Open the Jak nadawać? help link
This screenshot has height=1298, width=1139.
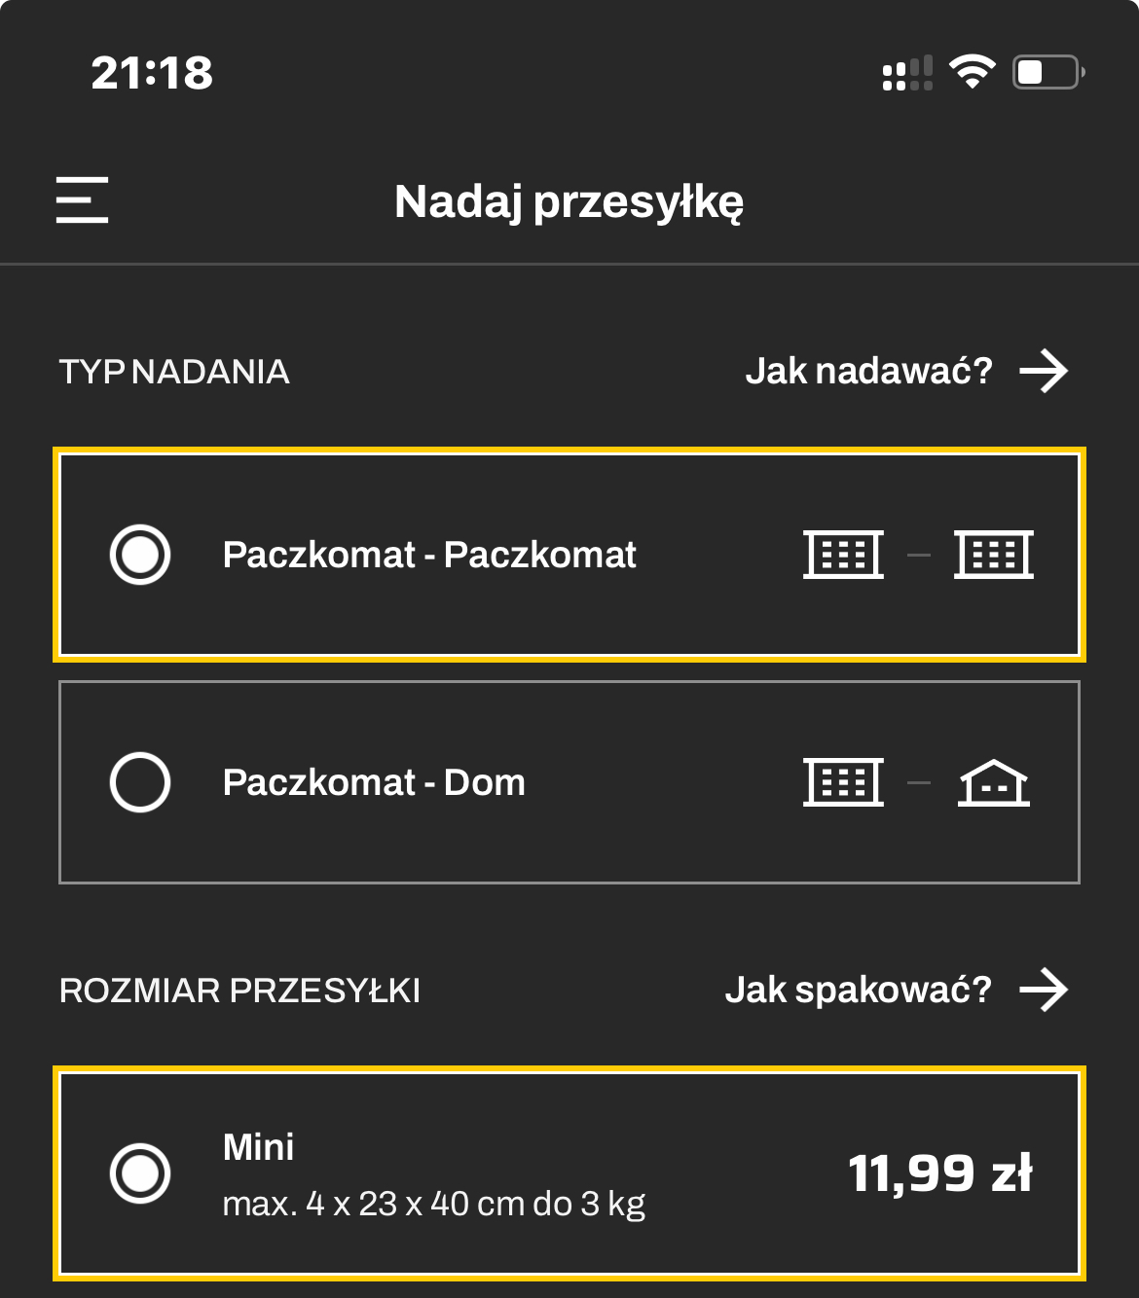pos(868,371)
